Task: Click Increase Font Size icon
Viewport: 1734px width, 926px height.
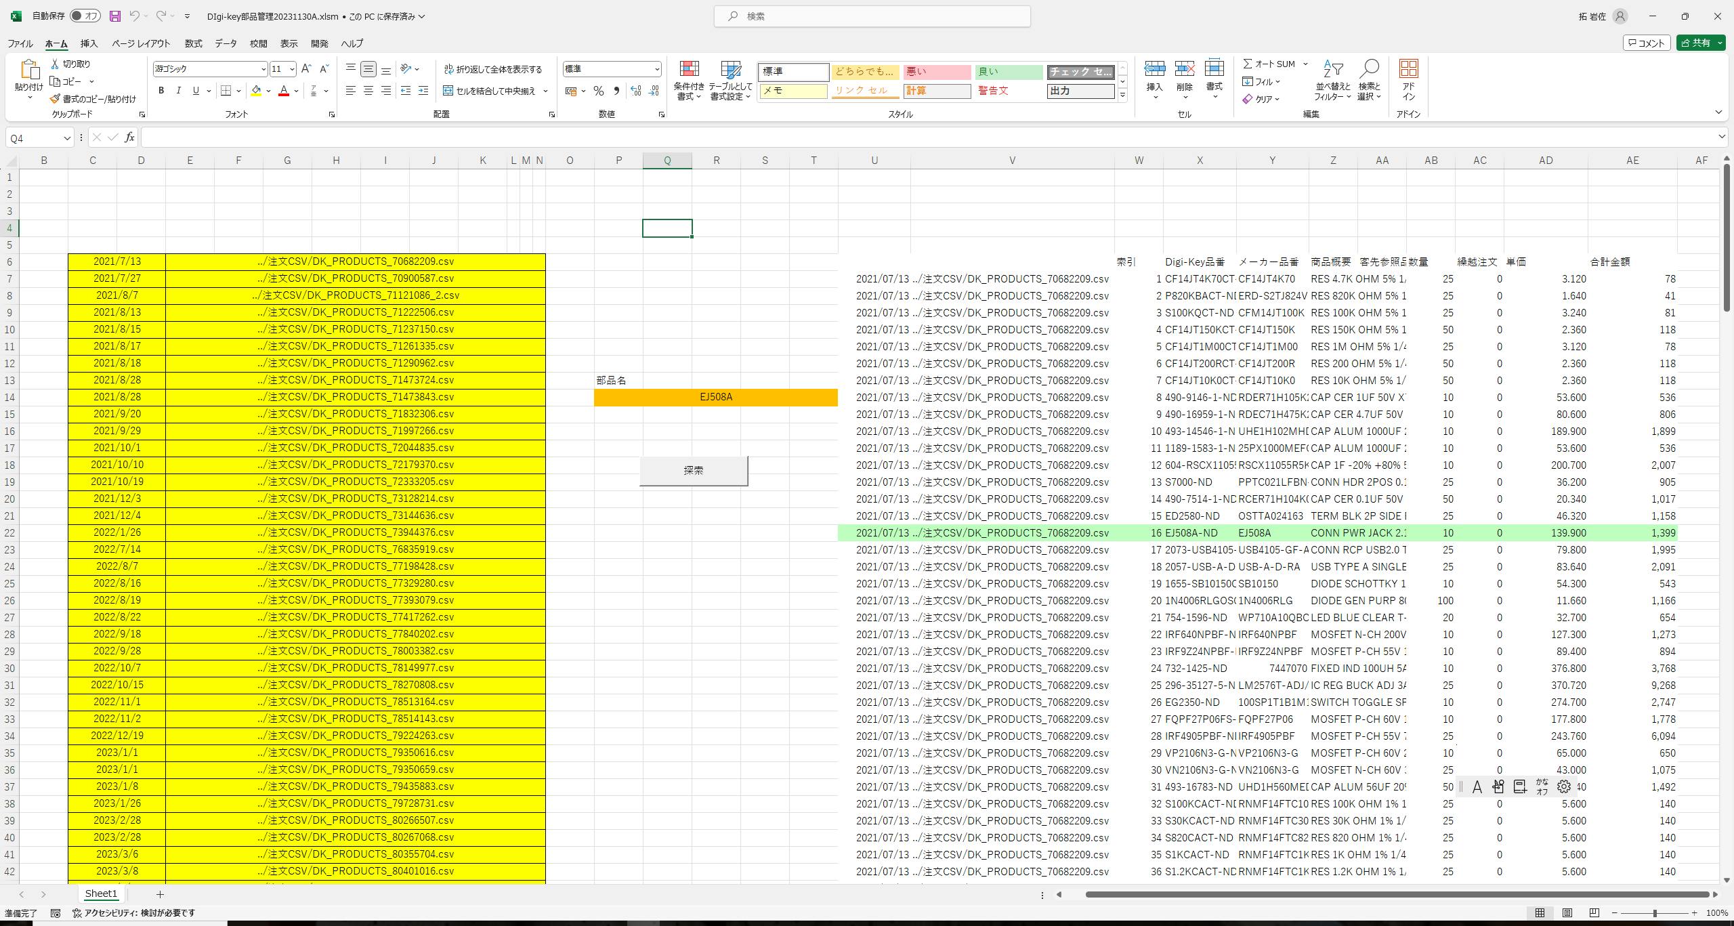Action: point(306,68)
